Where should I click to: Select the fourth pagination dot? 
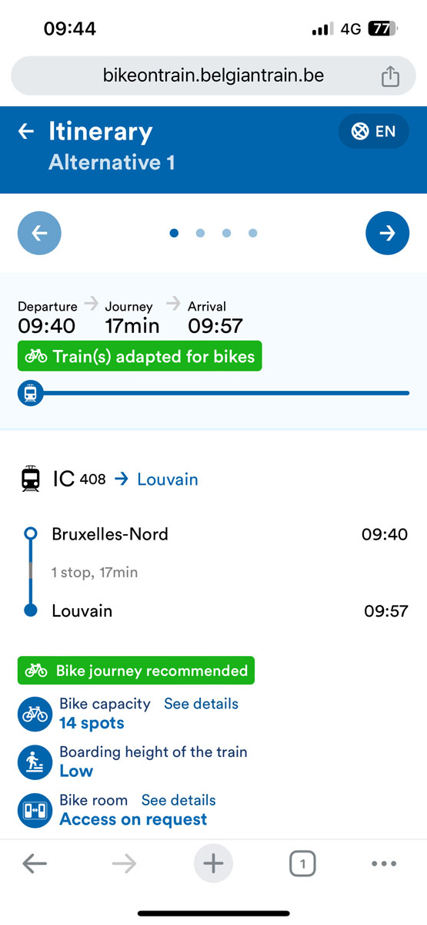(252, 233)
